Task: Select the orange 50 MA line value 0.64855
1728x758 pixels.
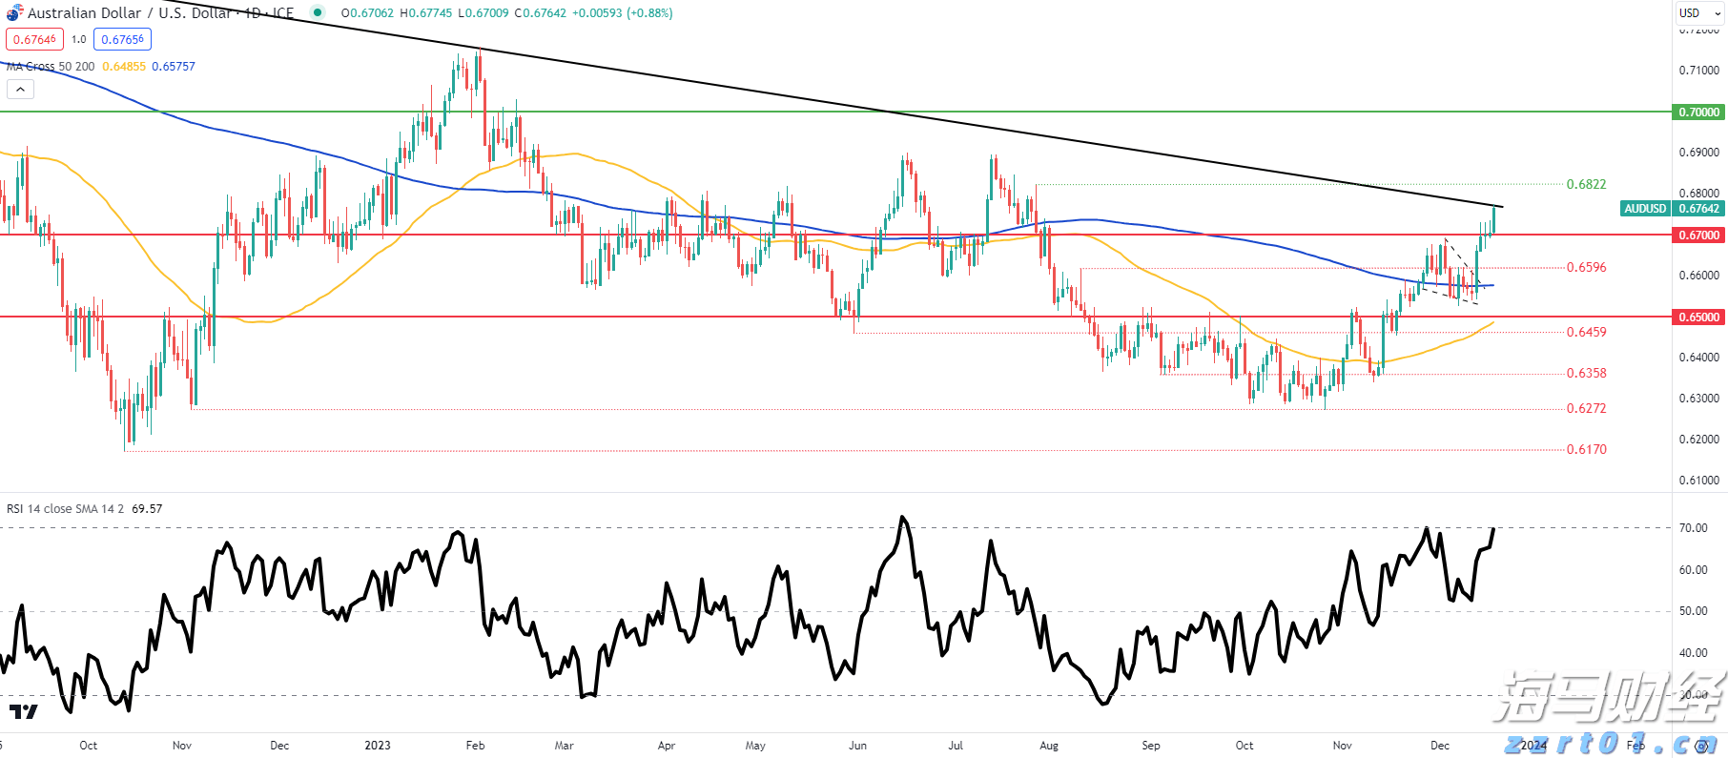Action: [124, 67]
